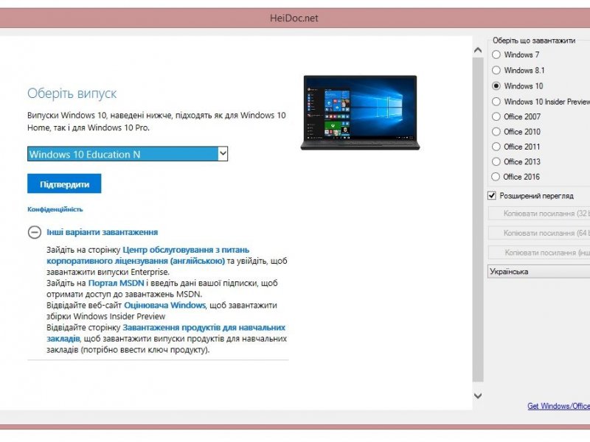Click the Оберіть що завантажити group label
This screenshot has width=590, height=442.
533,41
